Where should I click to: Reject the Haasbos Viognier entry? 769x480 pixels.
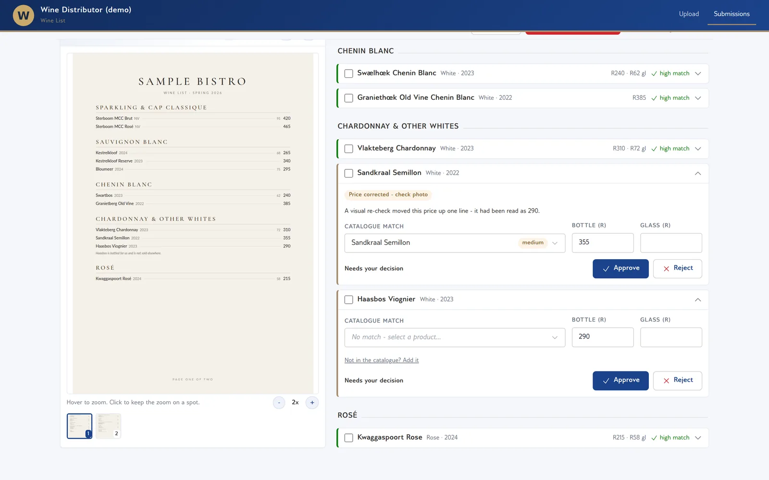click(677, 381)
